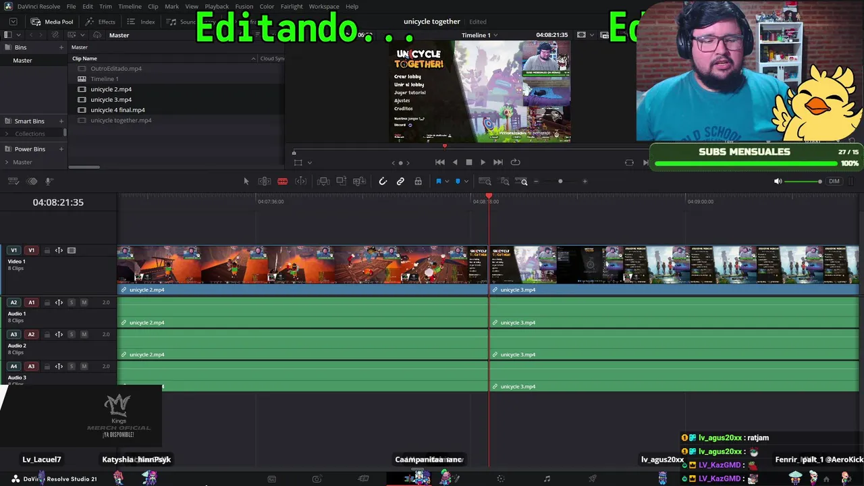Expand the Collections tree item
The image size is (864, 486).
coord(7,134)
